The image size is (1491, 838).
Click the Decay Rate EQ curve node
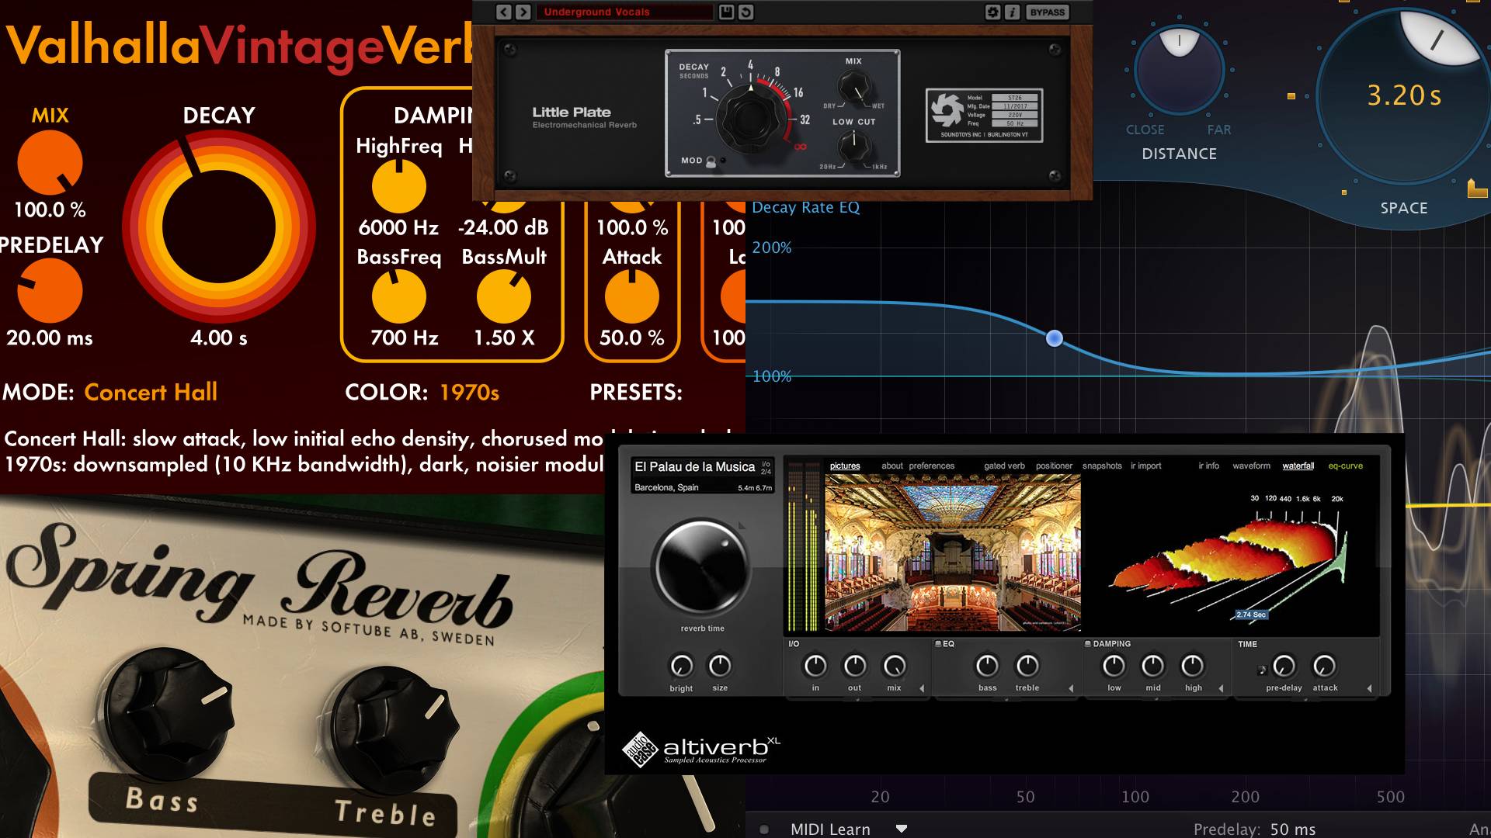pos(1054,338)
